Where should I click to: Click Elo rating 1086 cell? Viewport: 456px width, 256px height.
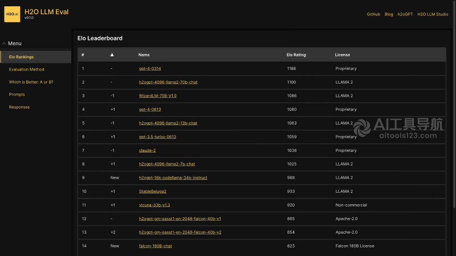(x=292, y=96)
